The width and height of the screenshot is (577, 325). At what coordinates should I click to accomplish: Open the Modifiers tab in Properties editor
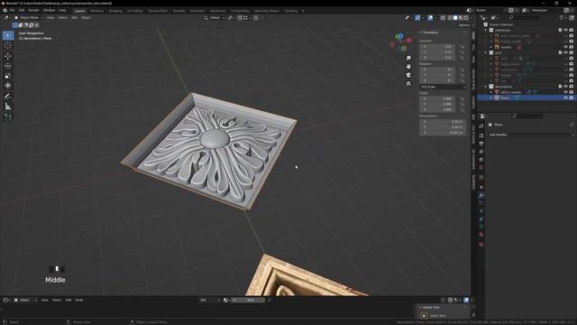click(481, 195)
